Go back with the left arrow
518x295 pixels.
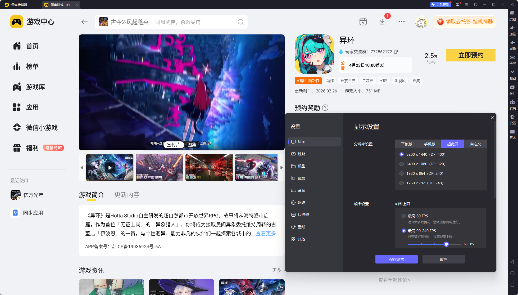coord(84,22)
